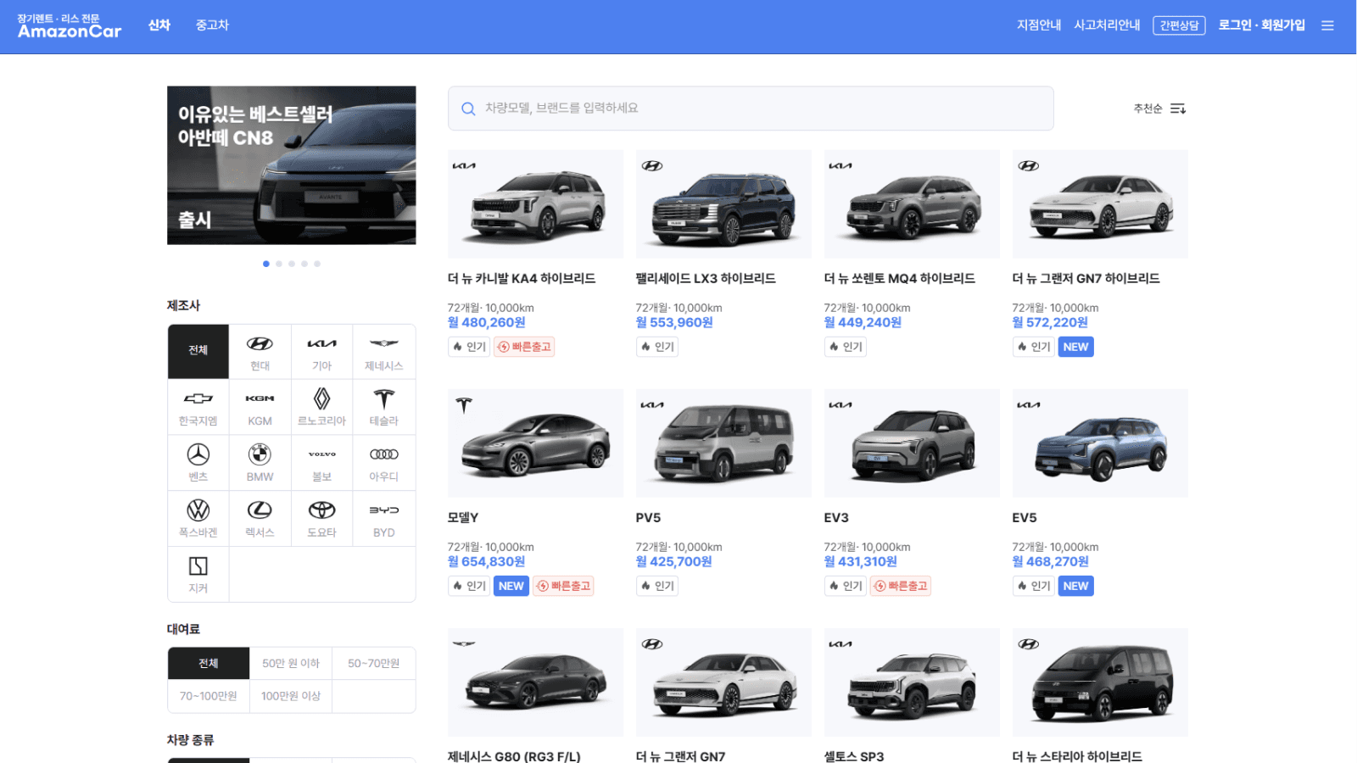
Task: Open the 신차 tab in header
Action: coord(159,25)
